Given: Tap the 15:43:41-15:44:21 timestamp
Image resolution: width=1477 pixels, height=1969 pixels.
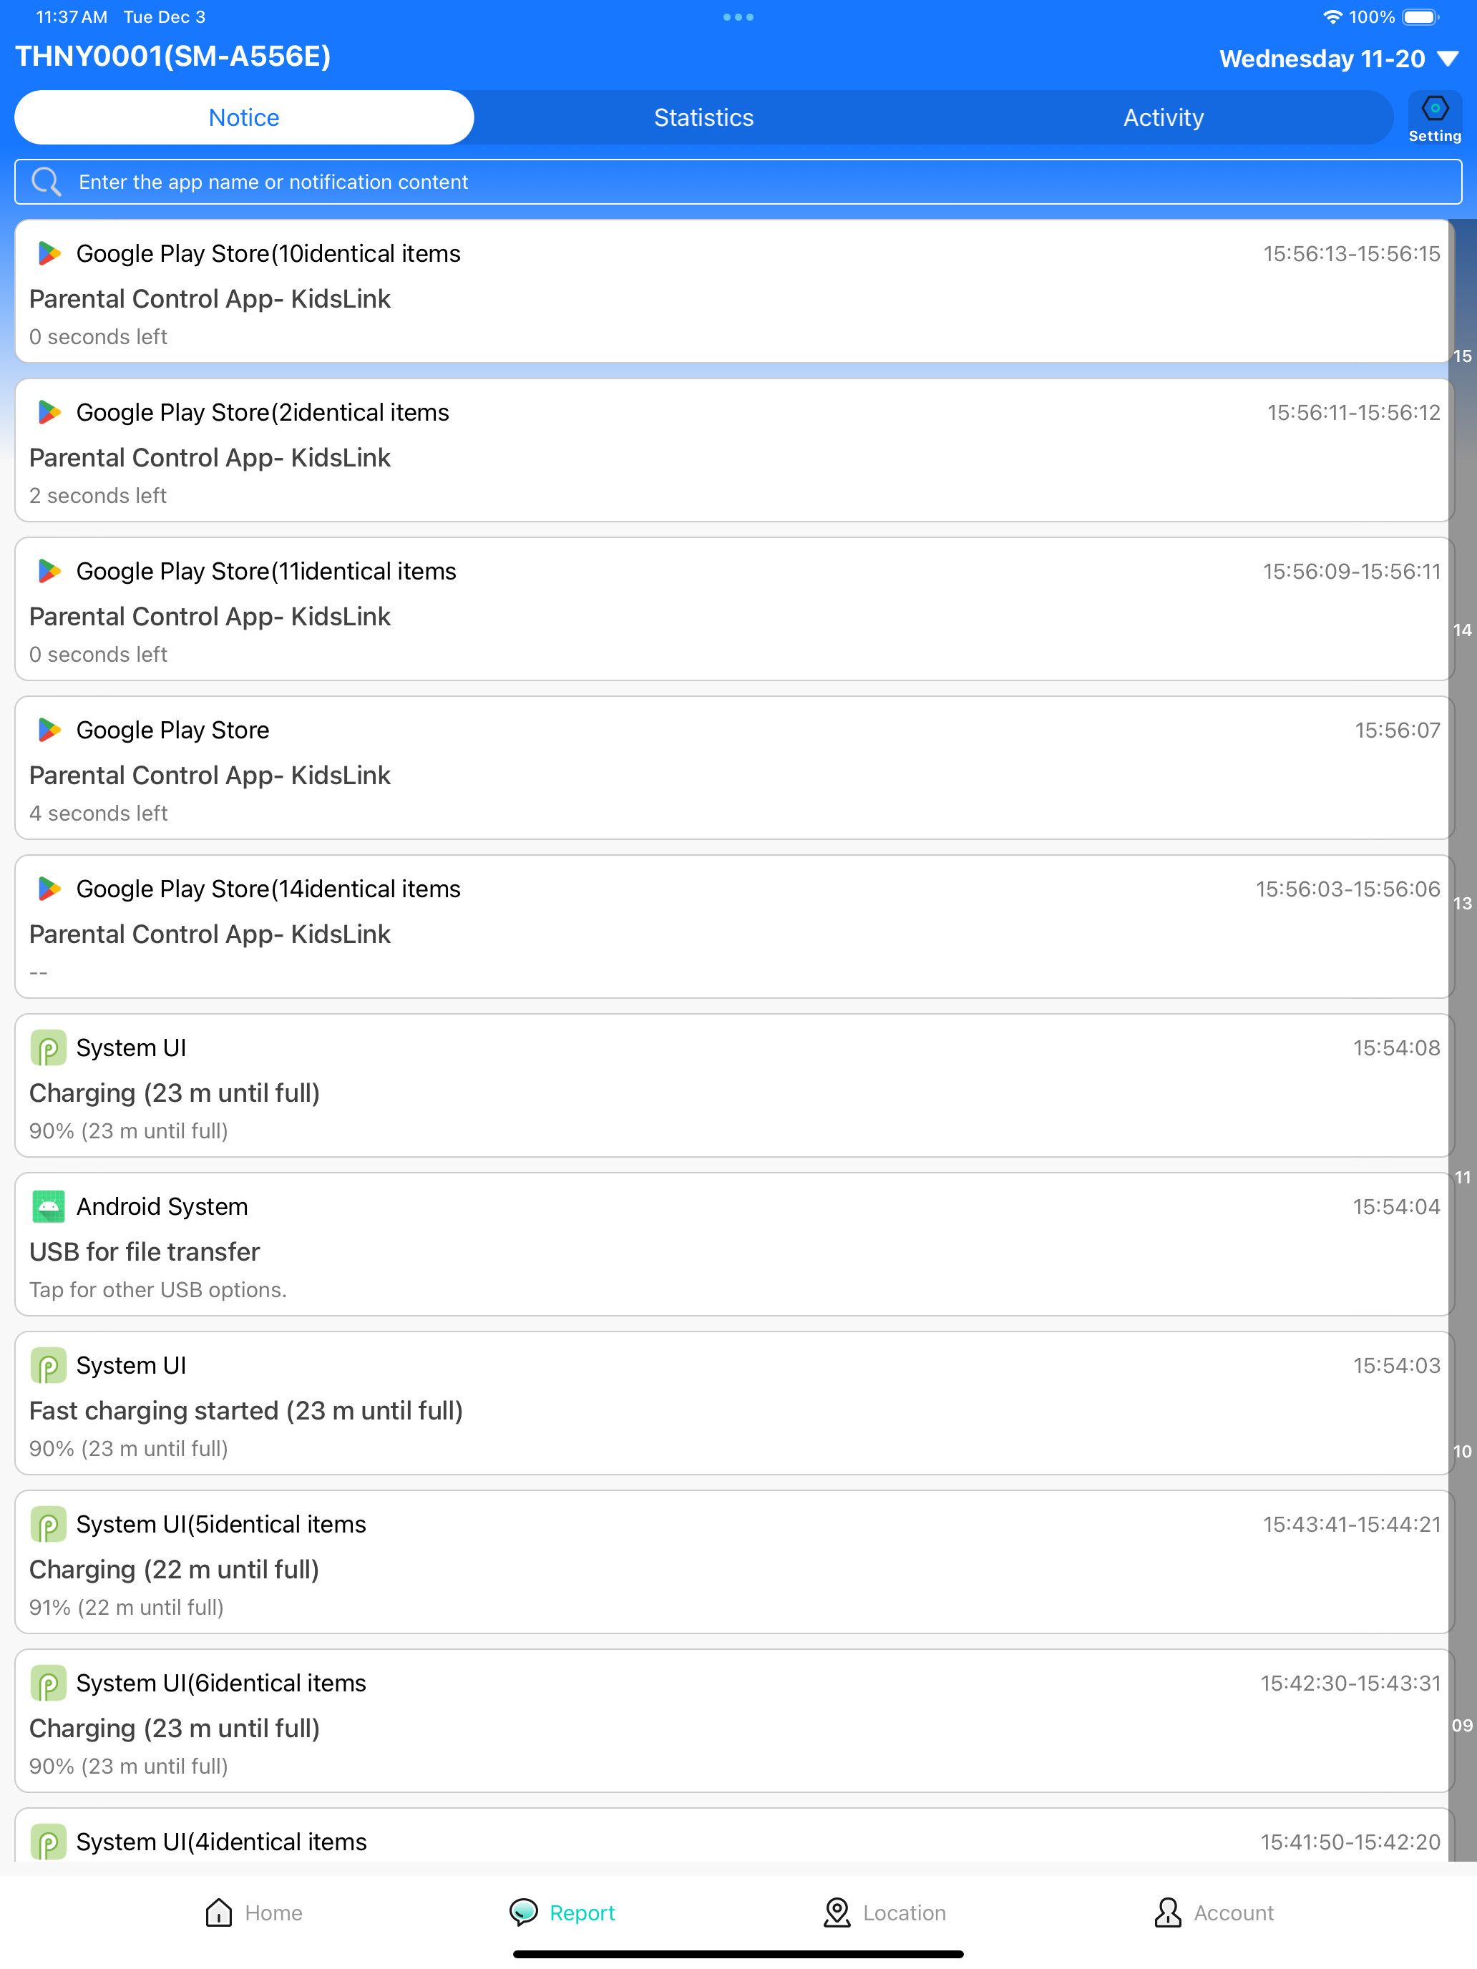Looking at the screenshot, I should click(x=1352, y=1524).
